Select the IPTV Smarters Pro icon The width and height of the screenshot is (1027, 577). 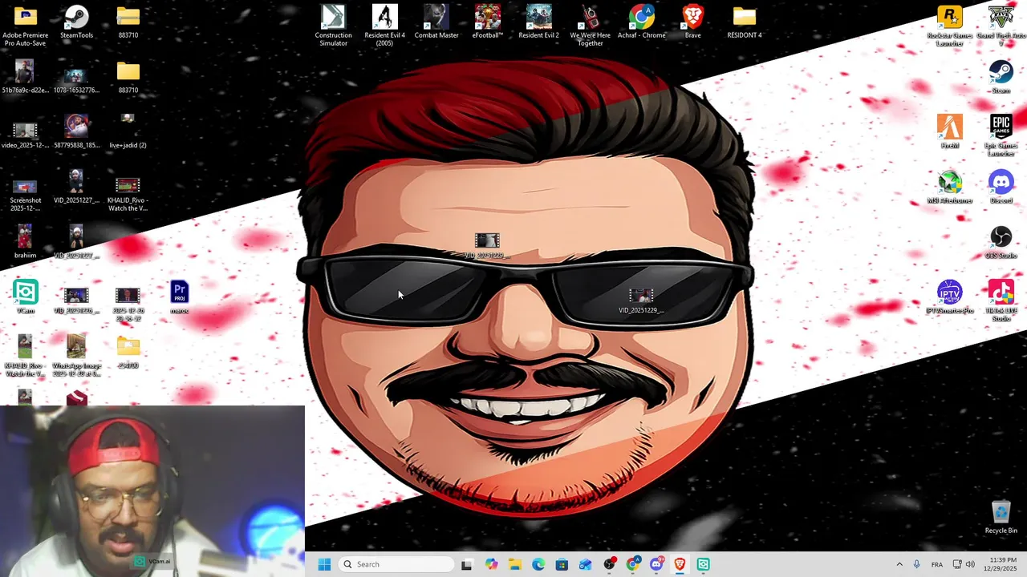tap(949, 297)
